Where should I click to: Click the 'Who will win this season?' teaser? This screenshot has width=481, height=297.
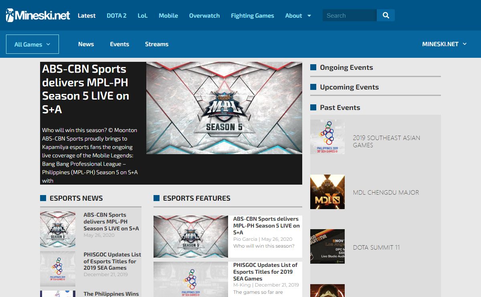click(x=264, y=246)
